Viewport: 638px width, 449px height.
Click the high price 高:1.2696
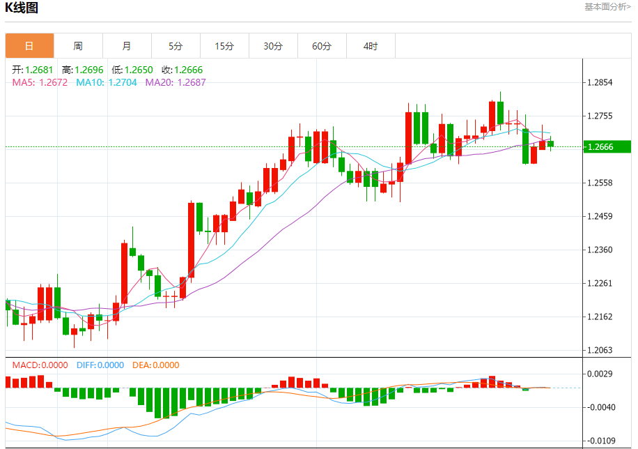point(83,70)
